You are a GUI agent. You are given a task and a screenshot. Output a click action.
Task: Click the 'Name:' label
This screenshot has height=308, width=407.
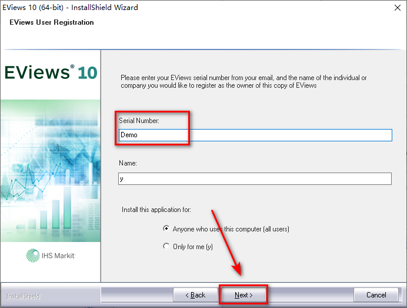[x=128, y=163]
